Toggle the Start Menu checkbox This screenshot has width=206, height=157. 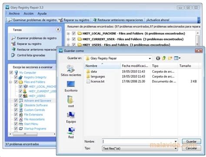tap(16, 124)
